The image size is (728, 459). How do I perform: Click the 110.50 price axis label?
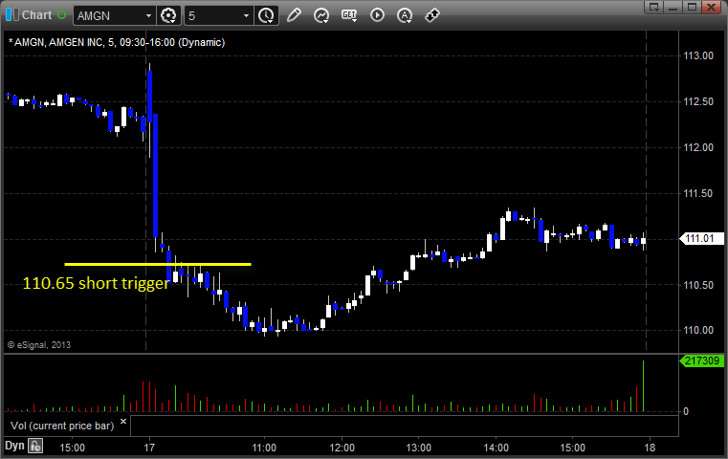(698, 285)
